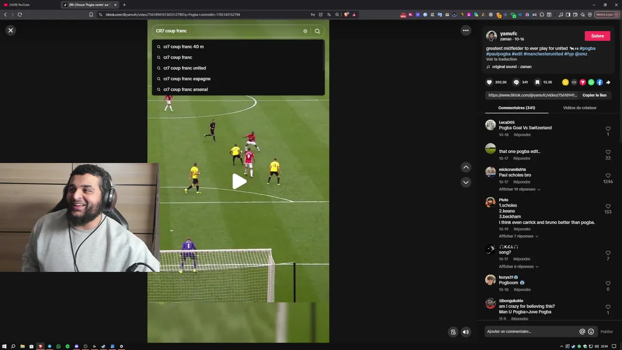The width and height of the screenshot is (622, 350).
Task: Like Pluto's comment
Action: click(x=608, y=206)
